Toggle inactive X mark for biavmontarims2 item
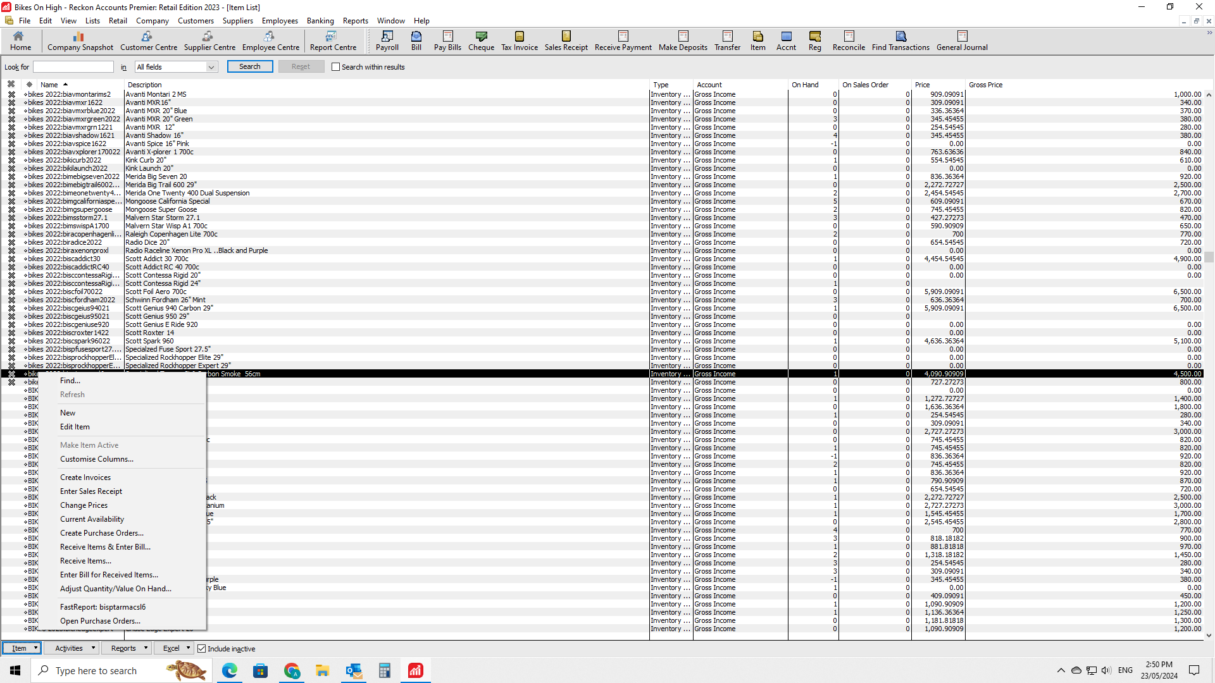The image size is (1215, 683). [11, 94]
